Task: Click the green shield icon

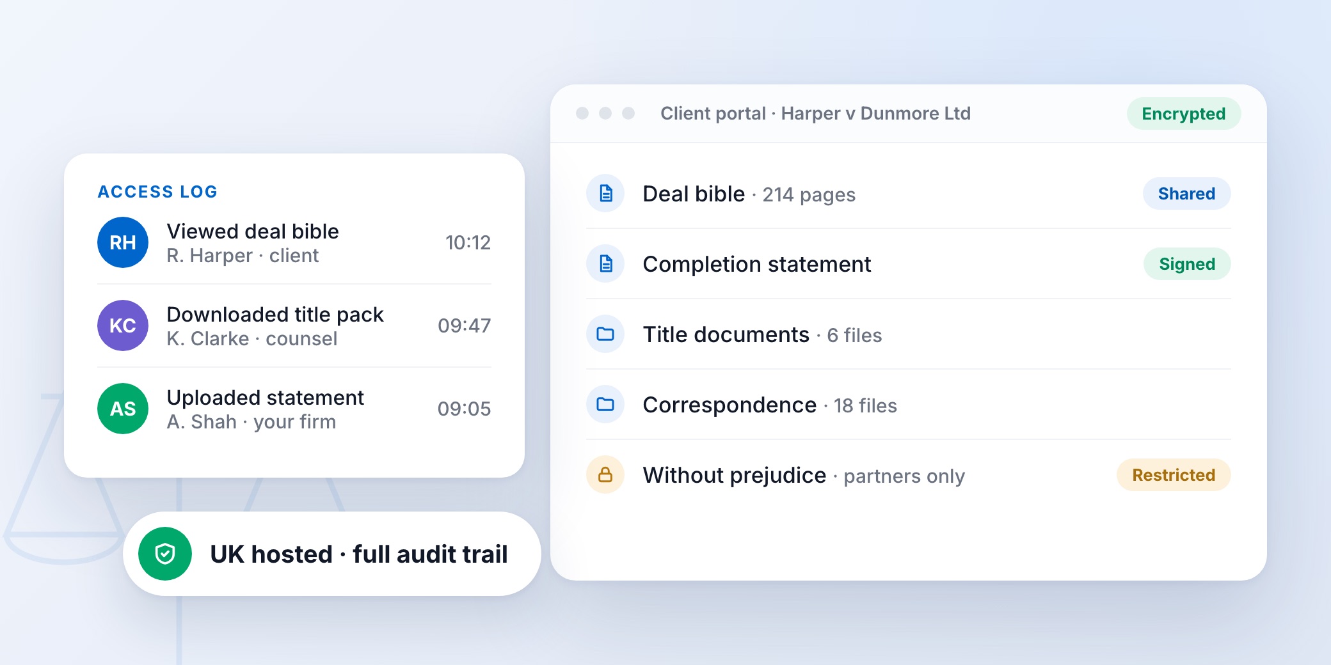Action: point(165,554)
